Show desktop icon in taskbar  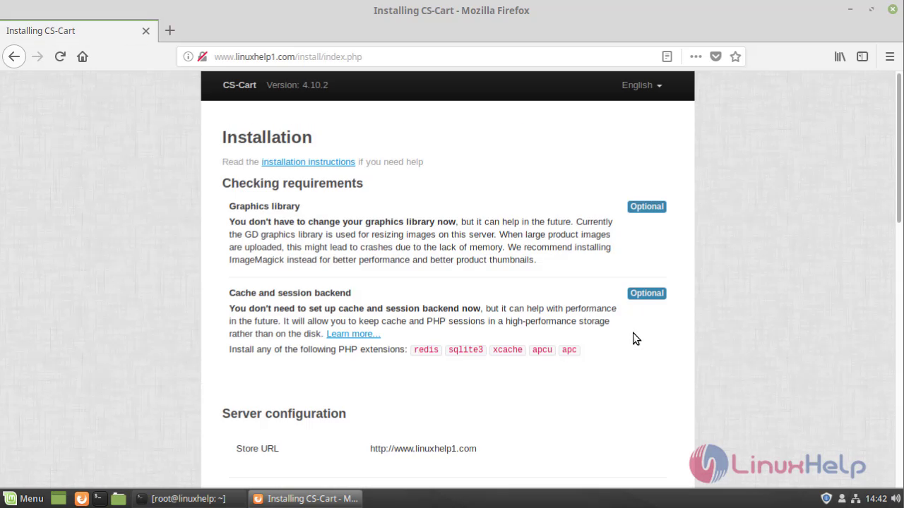[59, 498]
